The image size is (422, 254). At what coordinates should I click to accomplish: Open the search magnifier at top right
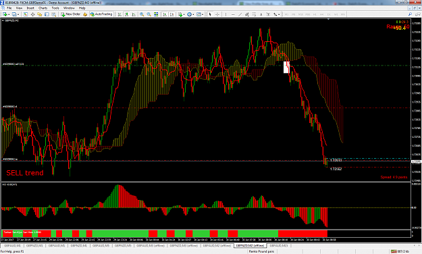(410, 14)
